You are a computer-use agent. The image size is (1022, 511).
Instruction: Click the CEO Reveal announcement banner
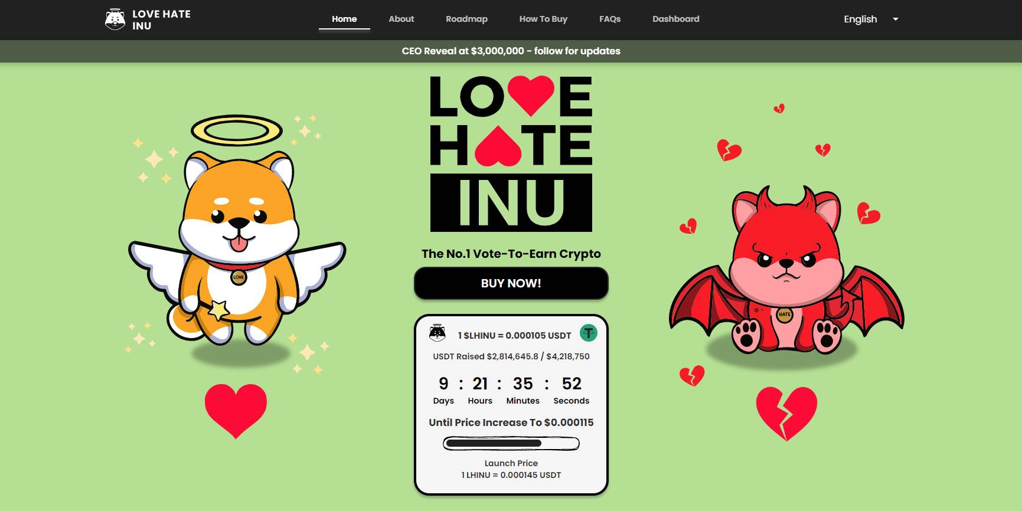511,51
